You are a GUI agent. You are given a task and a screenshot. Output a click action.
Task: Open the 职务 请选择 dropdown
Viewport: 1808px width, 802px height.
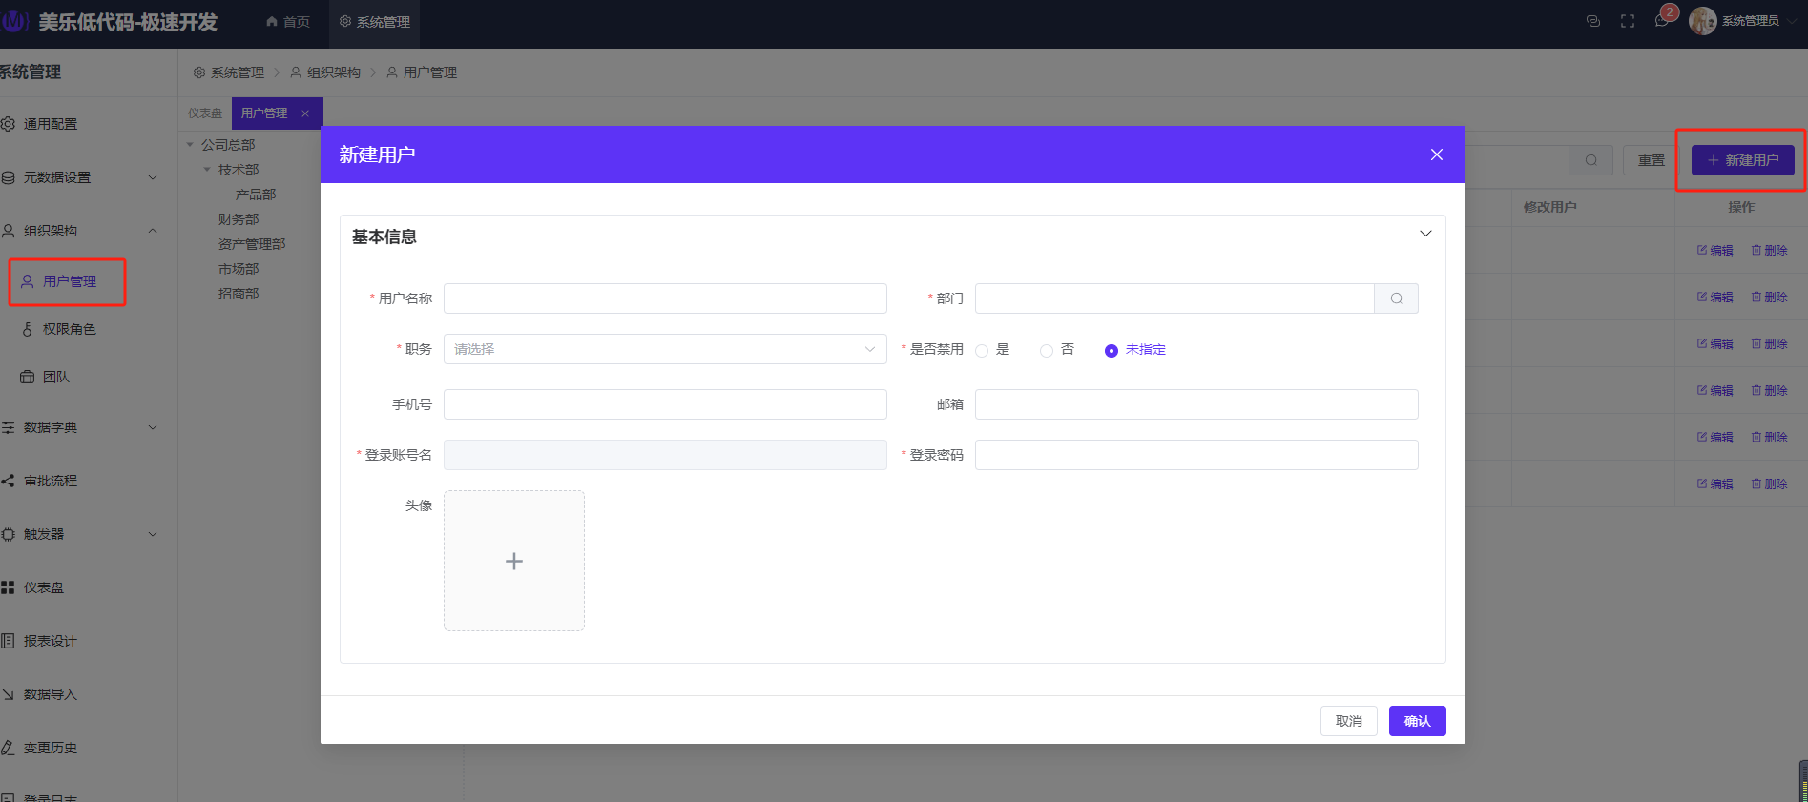click(x=665, y=349)
